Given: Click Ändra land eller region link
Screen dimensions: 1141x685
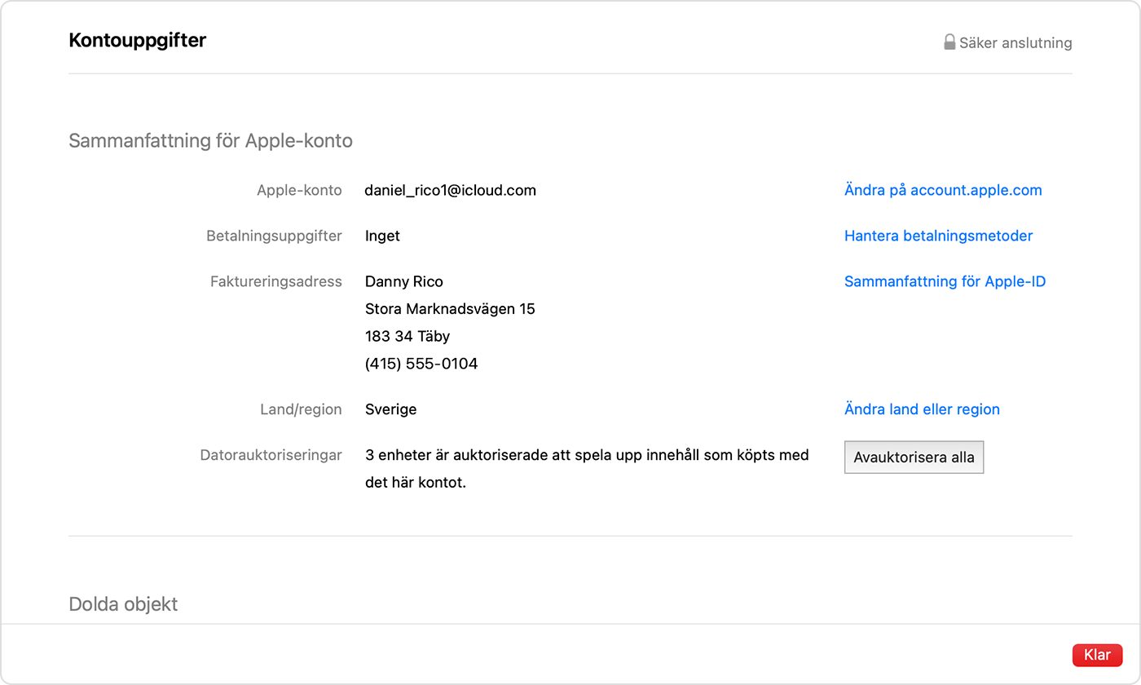Looking at the screenshot, I should [x=922, y=409].
